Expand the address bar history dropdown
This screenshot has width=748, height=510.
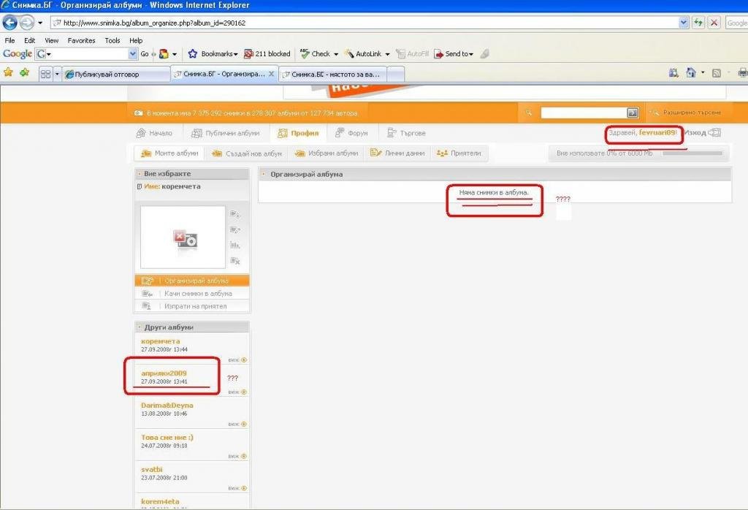pos(684,23)
